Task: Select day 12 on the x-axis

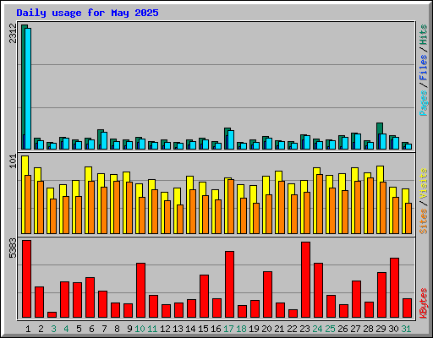Action: (165, 329)
